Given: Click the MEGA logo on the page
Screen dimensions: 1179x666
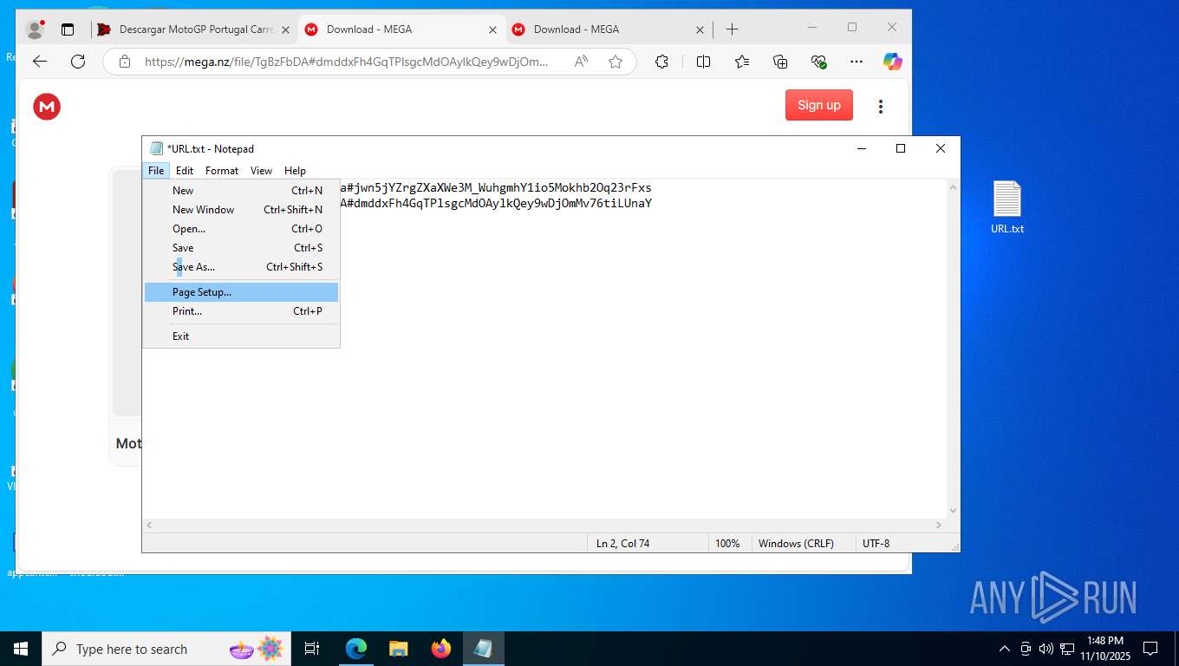Looking at the screenshot, I should (47, 107).
